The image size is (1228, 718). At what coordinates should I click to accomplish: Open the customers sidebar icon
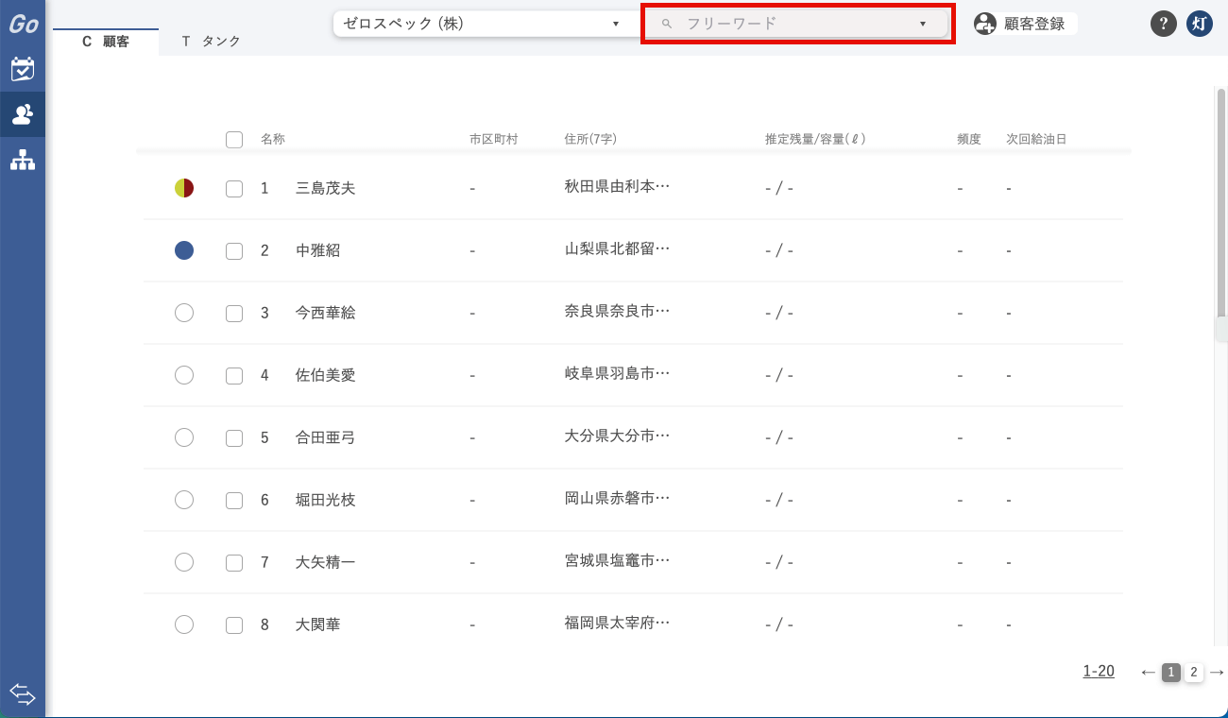[23, 114]
